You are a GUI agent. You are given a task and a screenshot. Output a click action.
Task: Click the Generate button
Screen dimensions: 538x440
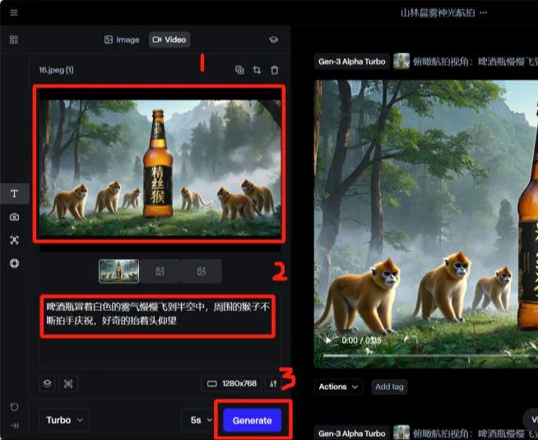coord(253,420)
